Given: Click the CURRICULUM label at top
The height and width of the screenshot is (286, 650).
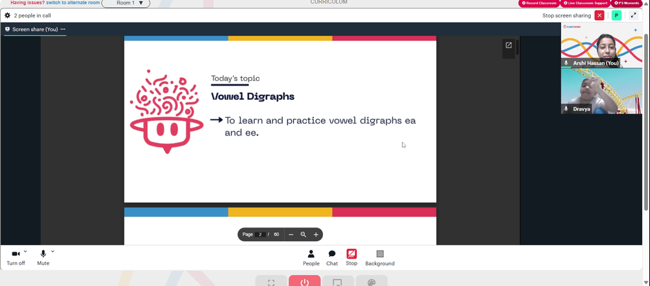Looking at the screenshot, I should pos(329,2).
